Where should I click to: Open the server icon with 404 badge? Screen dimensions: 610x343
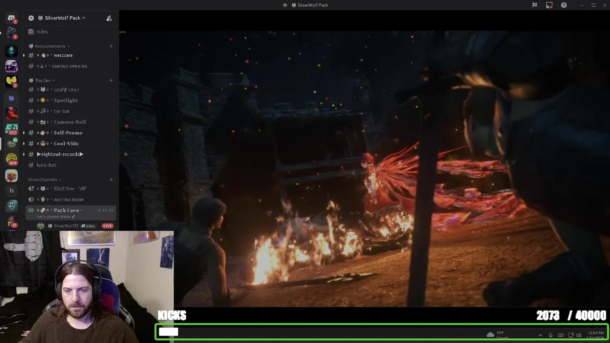click(x=11, y=159)
